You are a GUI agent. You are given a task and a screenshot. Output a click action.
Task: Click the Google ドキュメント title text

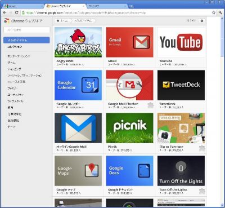pyautogui.click(x=120, y=189)
